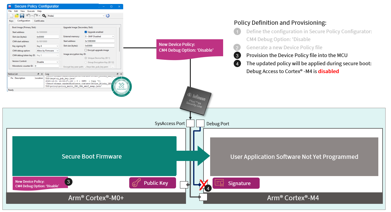Click the gear tool icon beside Probe
The image size is (391, 212).
coord(44,16)
